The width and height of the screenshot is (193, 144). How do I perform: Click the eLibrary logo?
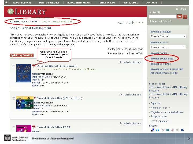[x=27, y=11]
